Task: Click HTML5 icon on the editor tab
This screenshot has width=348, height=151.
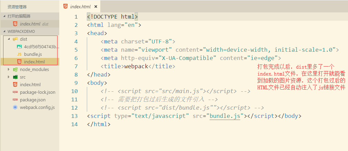Action: 65,7
